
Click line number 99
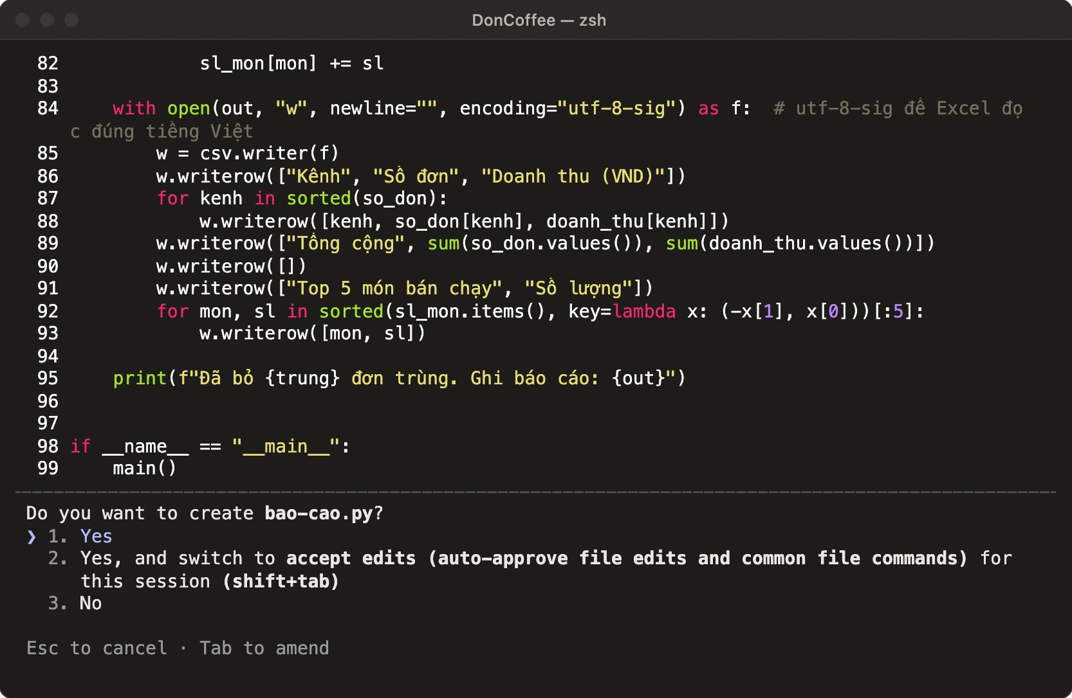[x=48, y=468]
